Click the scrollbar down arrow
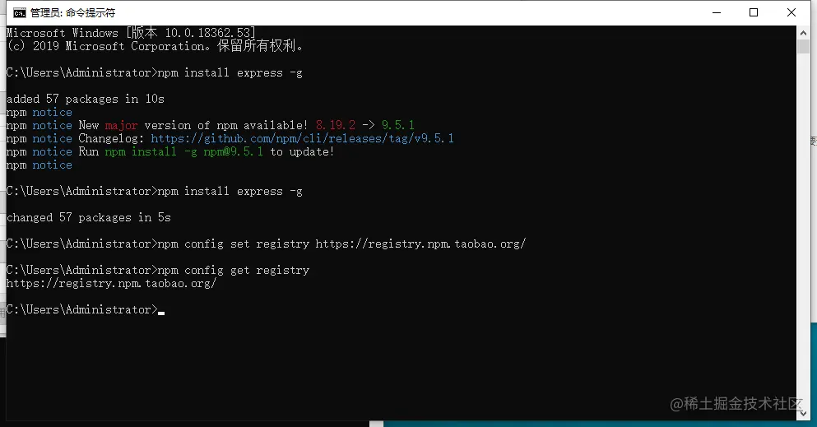 (803, 414)
